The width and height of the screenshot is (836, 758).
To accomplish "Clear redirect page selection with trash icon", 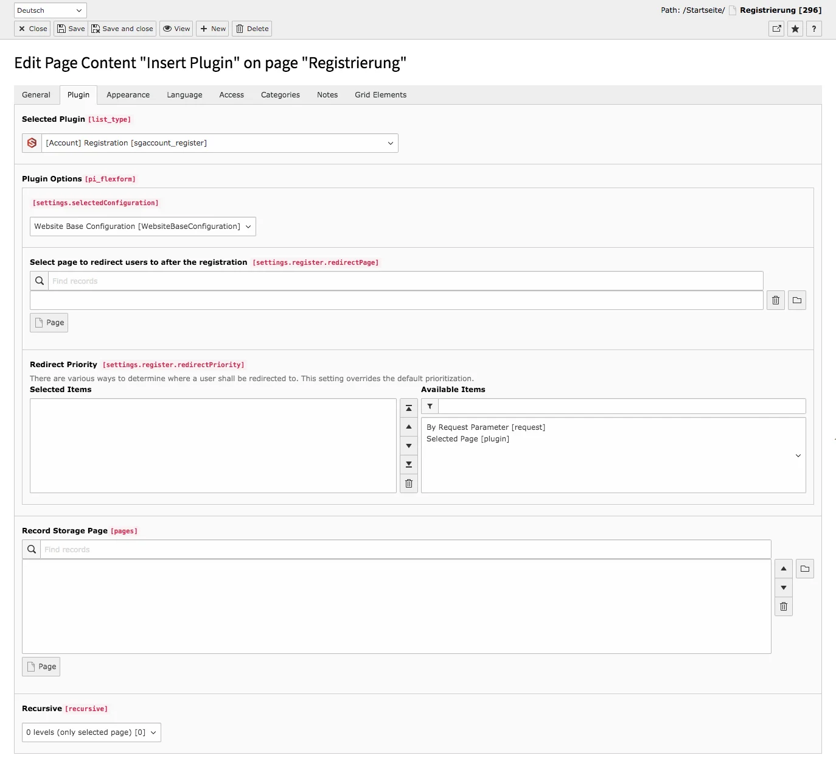I will 775,300.
